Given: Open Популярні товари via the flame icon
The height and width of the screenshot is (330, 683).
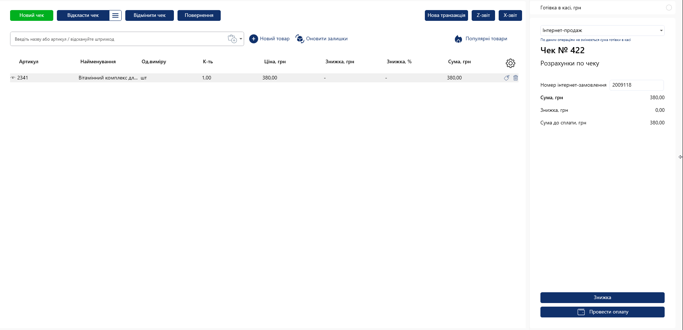Looking at the screenshot, I should pos(458,39).
